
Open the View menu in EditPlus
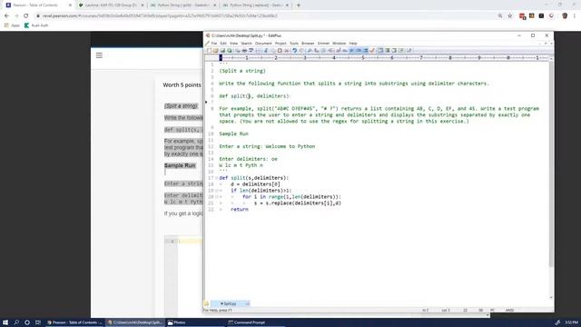click(233, 44)
